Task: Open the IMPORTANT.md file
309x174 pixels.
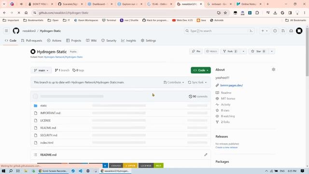Action: pos(50,113)
